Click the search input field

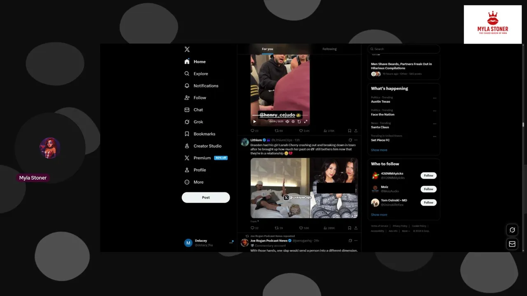point(403,49)
